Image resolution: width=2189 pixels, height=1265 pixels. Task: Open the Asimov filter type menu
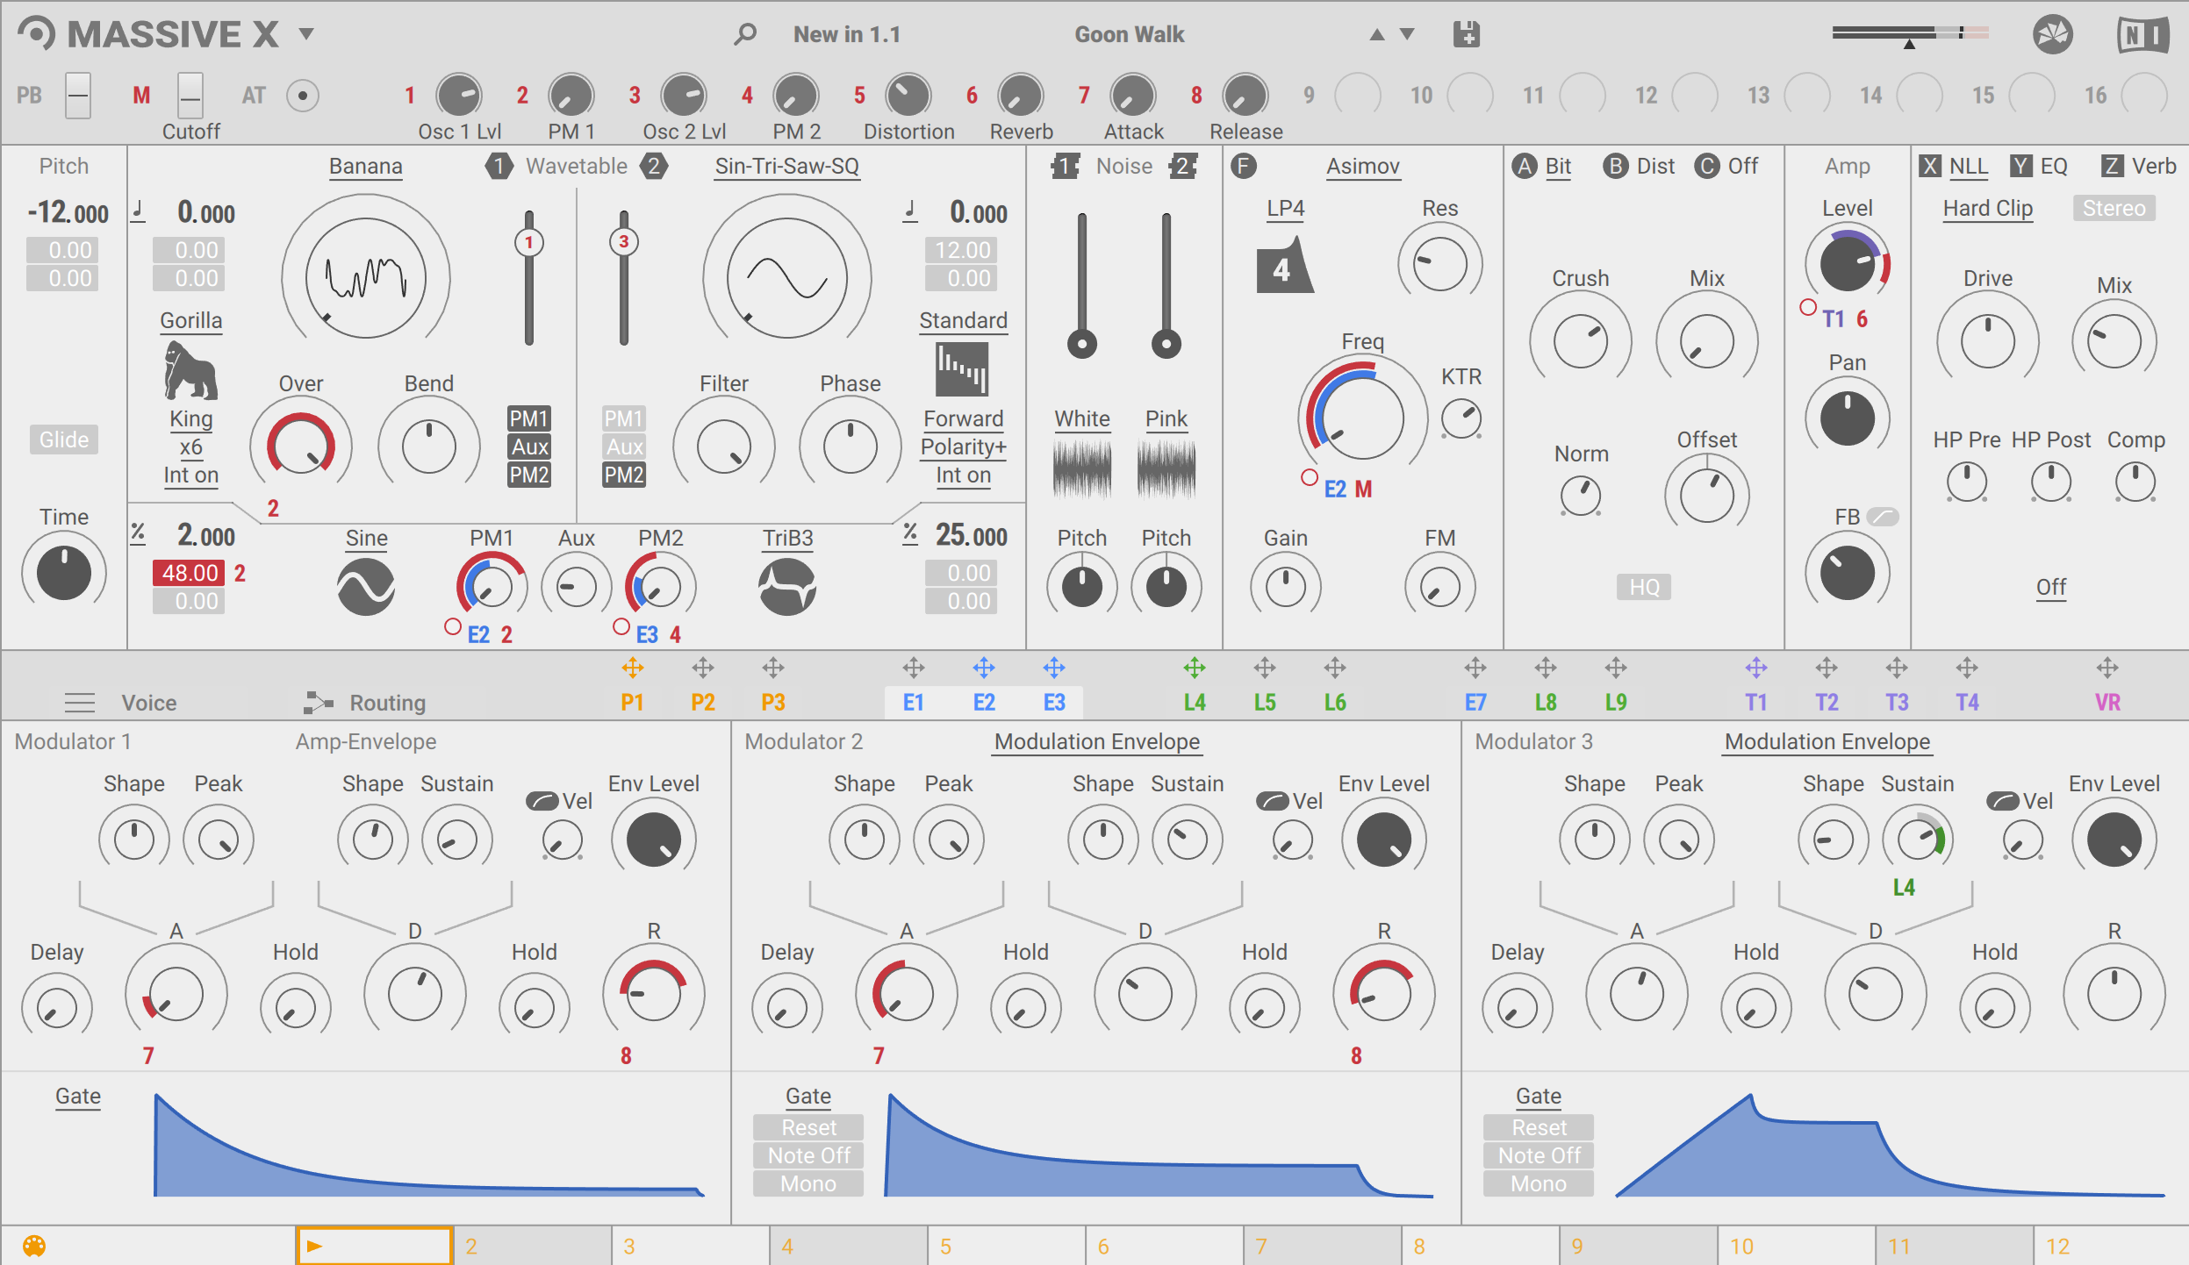pos(1362,167)
